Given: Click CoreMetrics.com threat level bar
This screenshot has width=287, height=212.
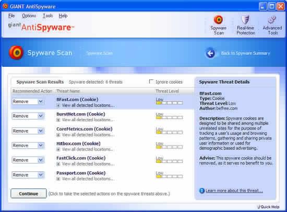Looking at the screenshot, I should [169, 132].
